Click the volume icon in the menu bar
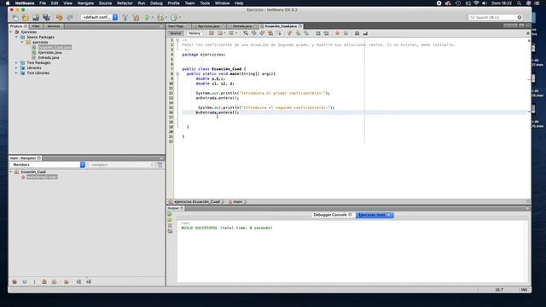This screenshot has width=546, height=307. click(485, 3)
